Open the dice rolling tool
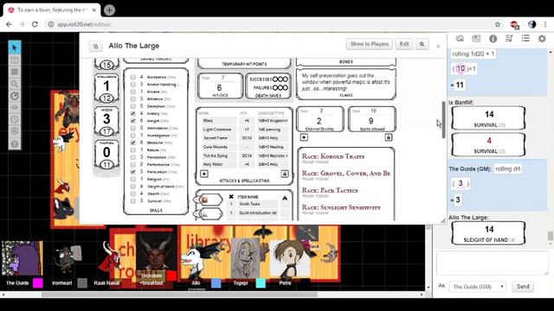This screenshot has height=311, width=554. coord(15,131)
